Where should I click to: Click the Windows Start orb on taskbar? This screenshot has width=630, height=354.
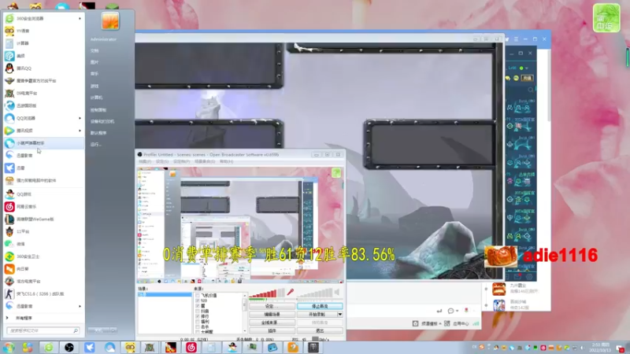coord(9,347)
